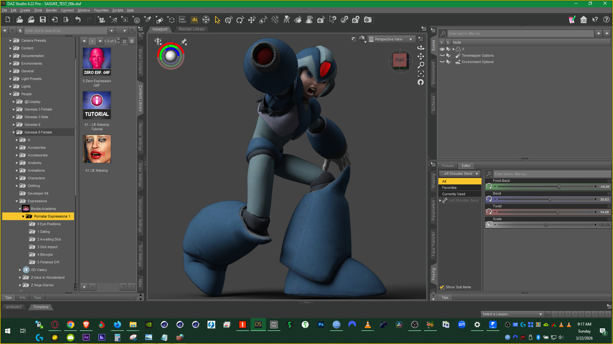Switch to the Render Library tab

click(x=192, y=29)
